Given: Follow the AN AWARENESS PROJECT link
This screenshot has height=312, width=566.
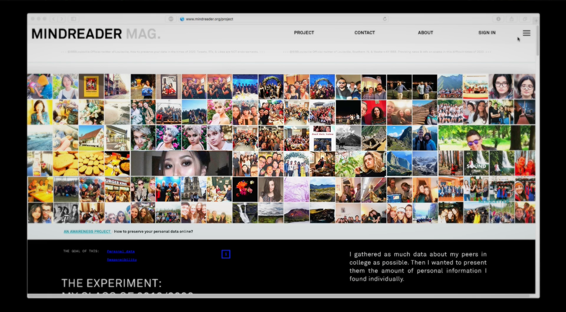Looking at the screenshot, I should pos(87,232).
